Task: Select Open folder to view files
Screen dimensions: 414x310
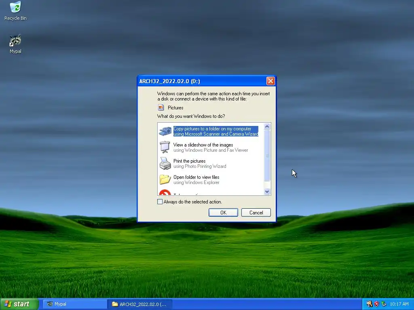Action: click(x=196, y=180)
